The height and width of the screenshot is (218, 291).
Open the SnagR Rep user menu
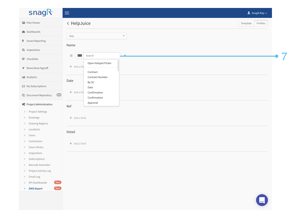(x=257, y=13)
